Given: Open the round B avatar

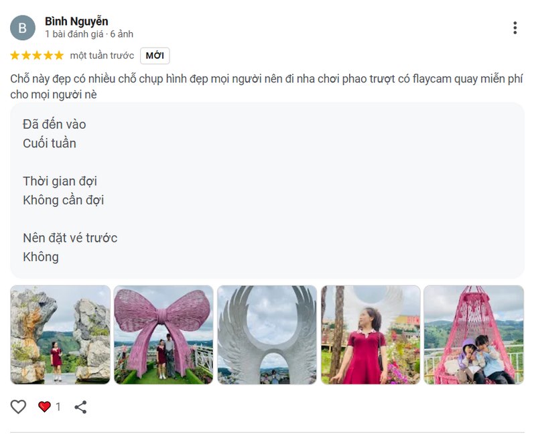Looking at the screenshot, I should click(23, 27).
